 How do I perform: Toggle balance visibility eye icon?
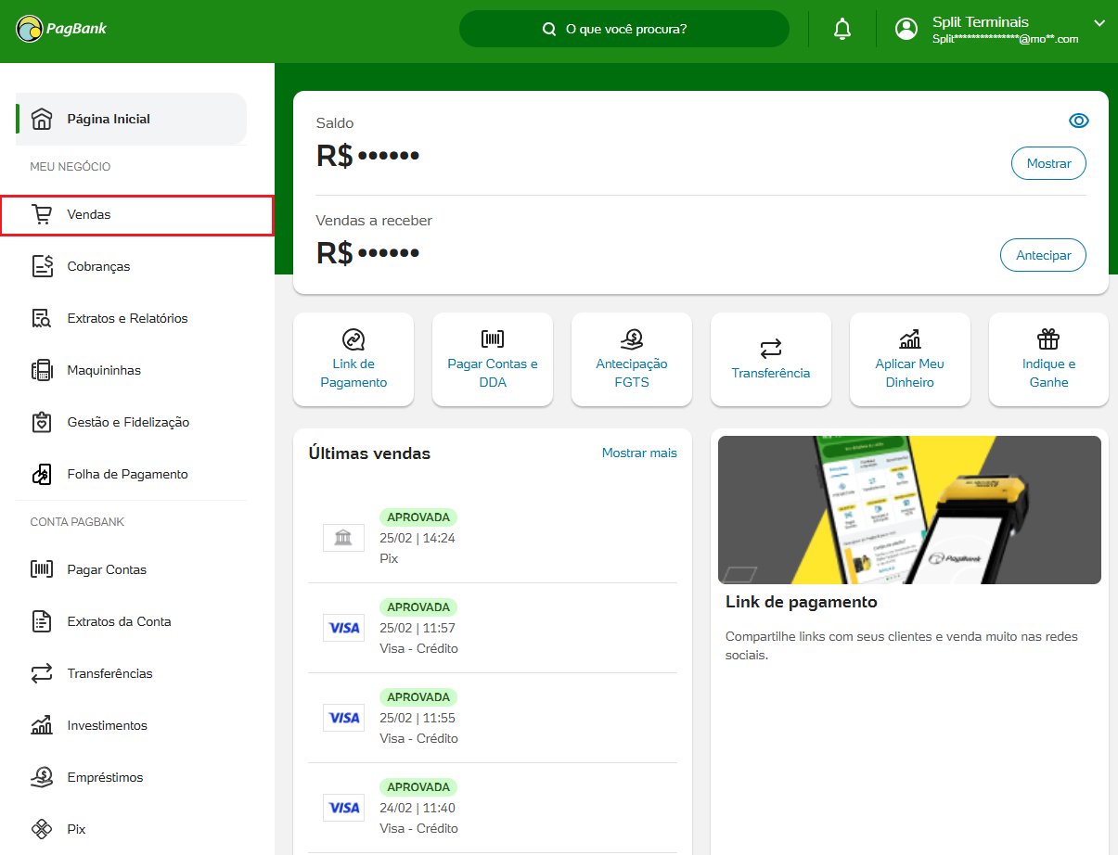tap(1078, 121)
